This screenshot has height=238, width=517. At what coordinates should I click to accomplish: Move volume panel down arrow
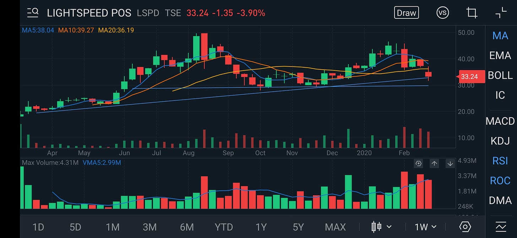click(x=450, y=164)
